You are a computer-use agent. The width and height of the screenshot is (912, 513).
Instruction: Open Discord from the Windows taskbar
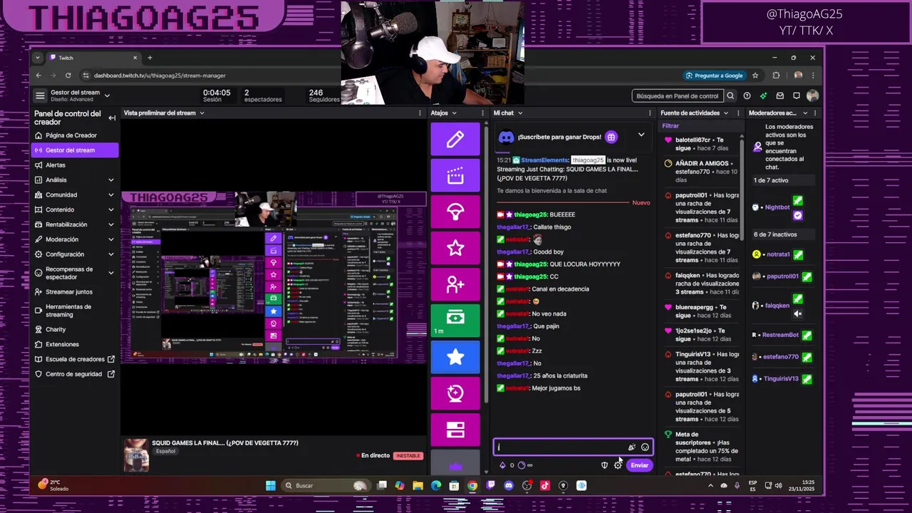[509, 486]
